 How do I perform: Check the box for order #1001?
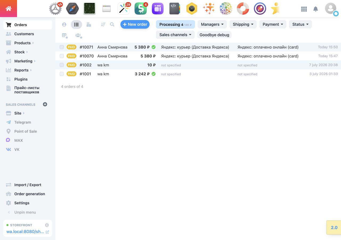[x=62, y=74]
